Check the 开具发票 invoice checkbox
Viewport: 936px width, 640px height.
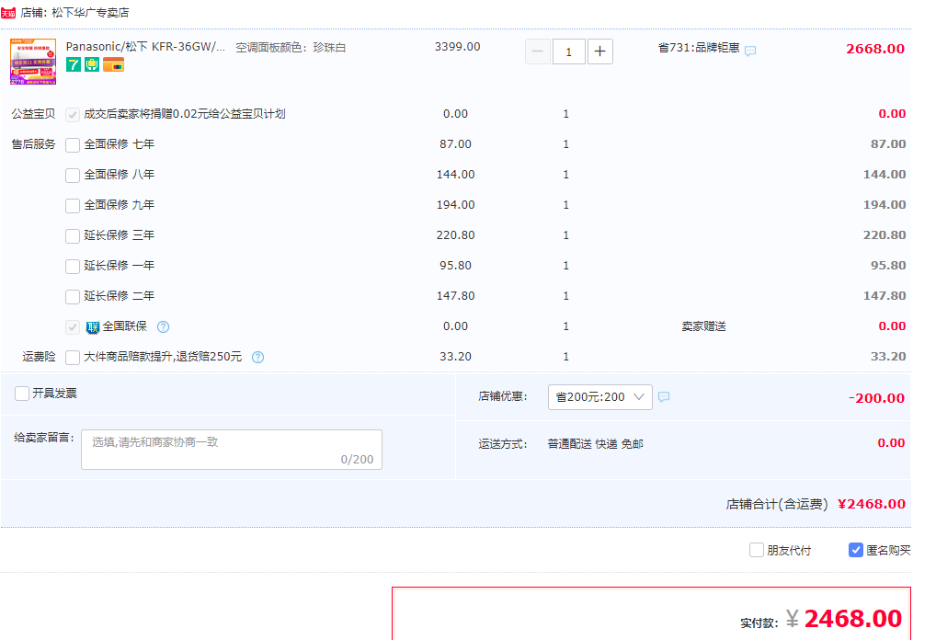tap(22, 394)
